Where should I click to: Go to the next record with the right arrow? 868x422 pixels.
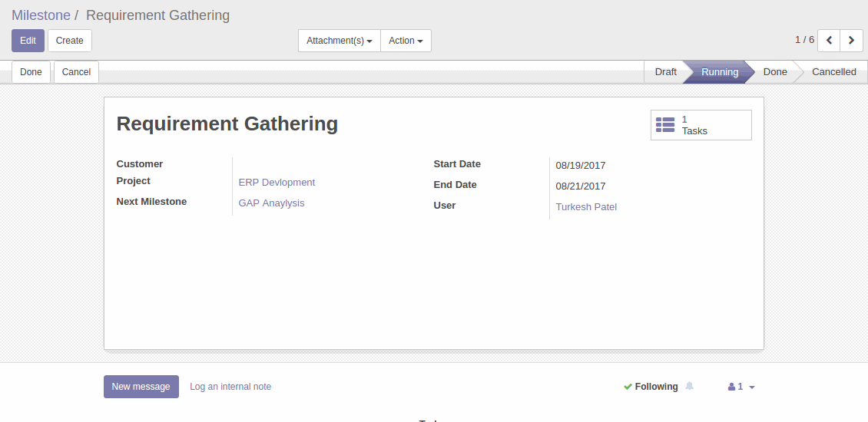click(x=851, y=41)
